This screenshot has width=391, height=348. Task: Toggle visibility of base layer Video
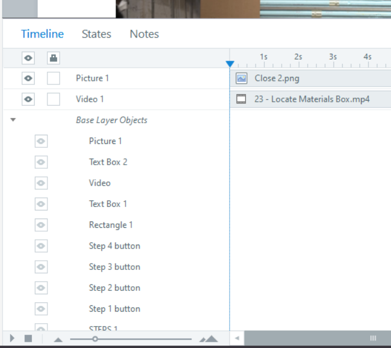point(41,183)
